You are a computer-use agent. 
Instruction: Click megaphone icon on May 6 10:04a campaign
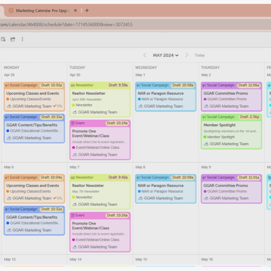click(x=7, y=178)
